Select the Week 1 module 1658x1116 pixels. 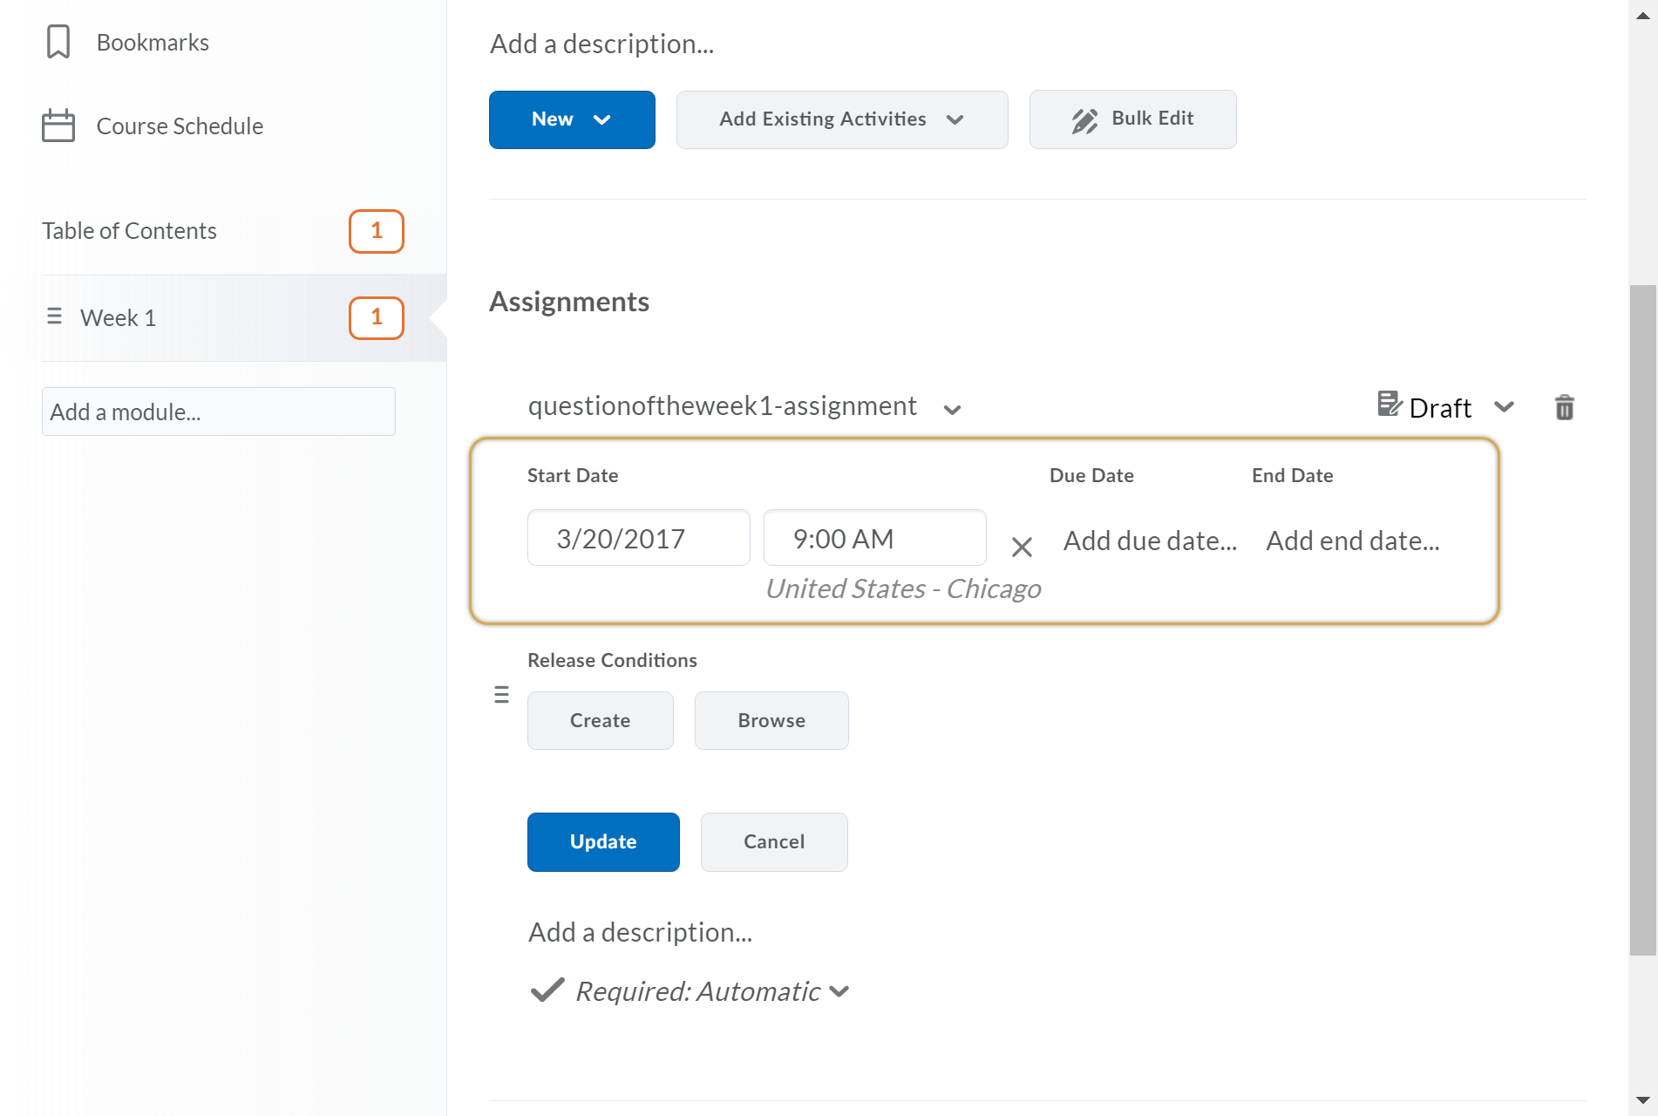pyautogui.click(x=118, y=317)
